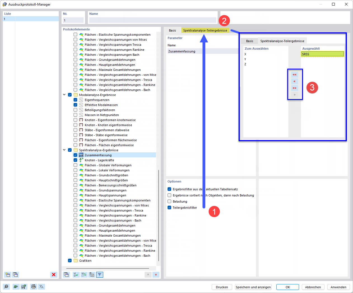
Task: Select Knoten - Knoten eigenformweise tree row
Action: (x=115, y=125)
